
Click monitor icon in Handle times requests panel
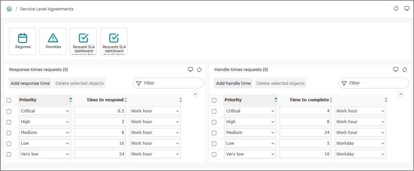396,69
